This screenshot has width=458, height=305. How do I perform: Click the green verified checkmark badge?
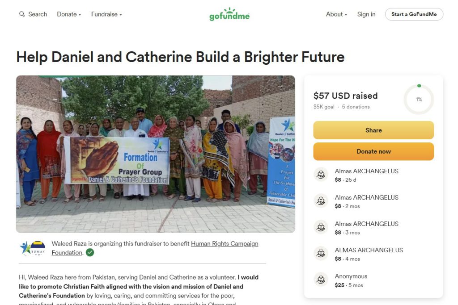[x=90, y=253]
